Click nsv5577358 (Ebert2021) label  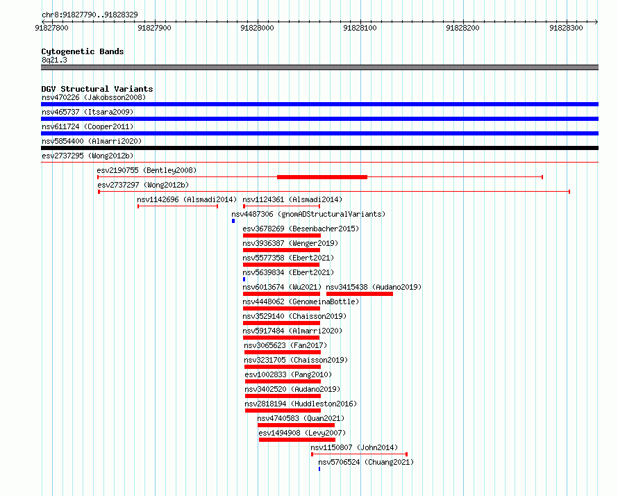coord(288,258)
